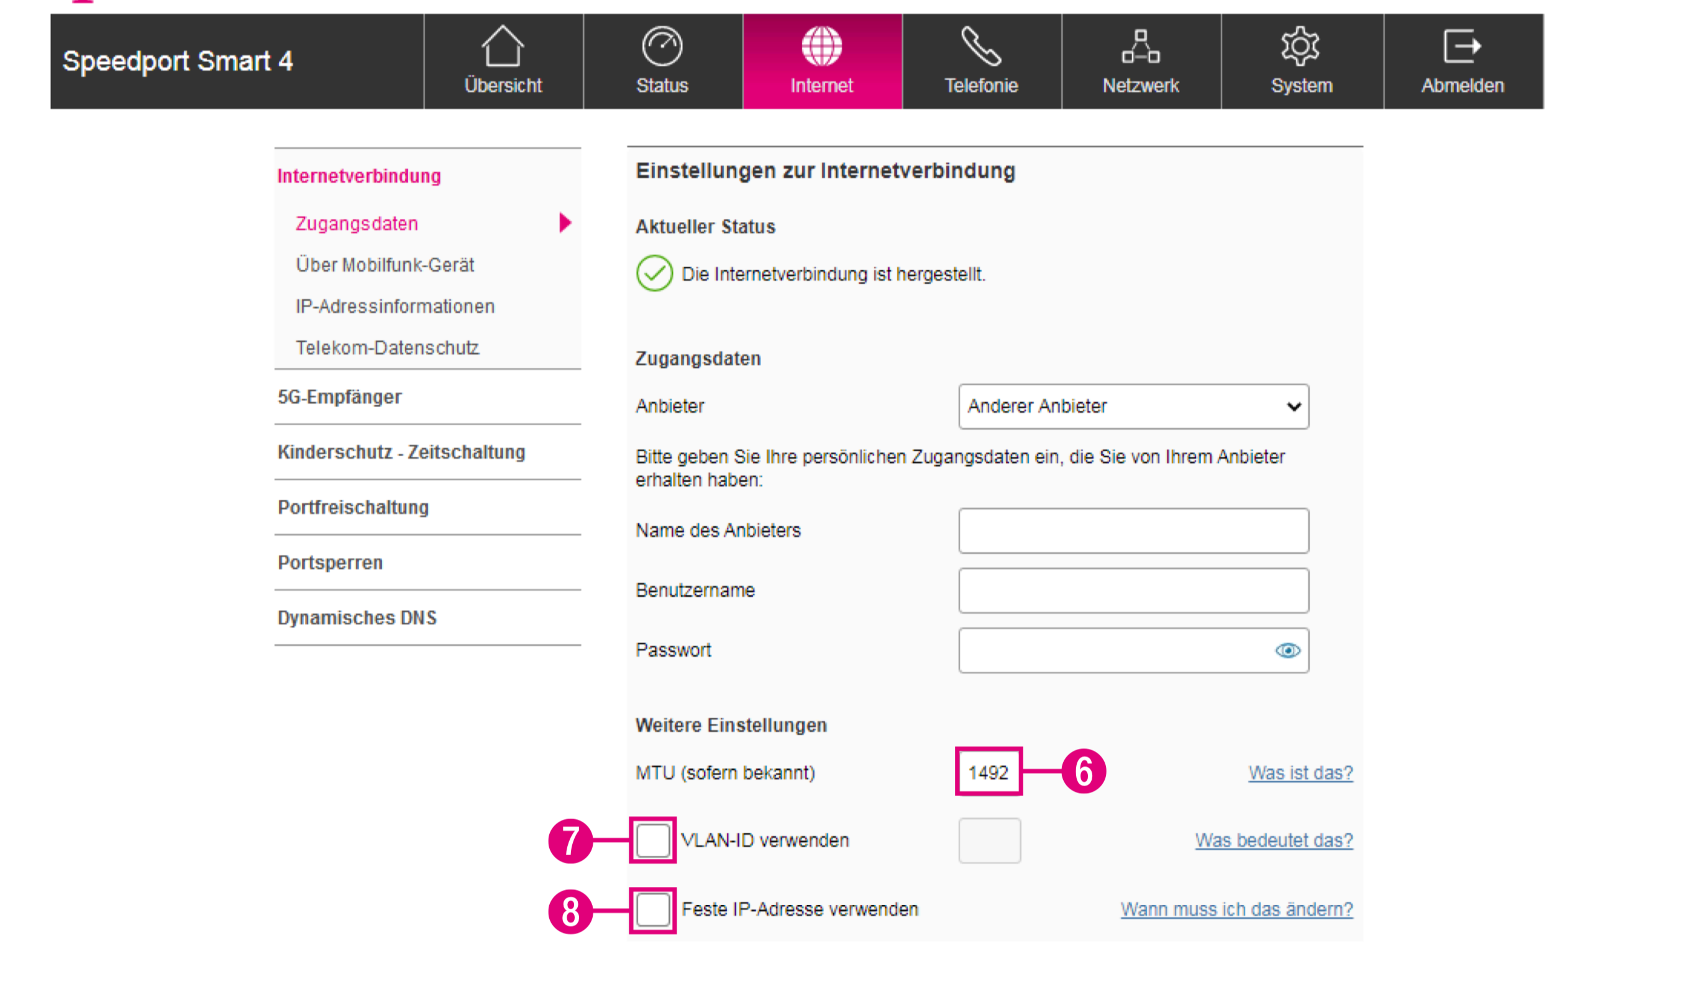Expand the Zugangsdaten arrow in the sidebar
Image resolution: width=1690 pixels, height=982 pixels.
tap(565, 223)
